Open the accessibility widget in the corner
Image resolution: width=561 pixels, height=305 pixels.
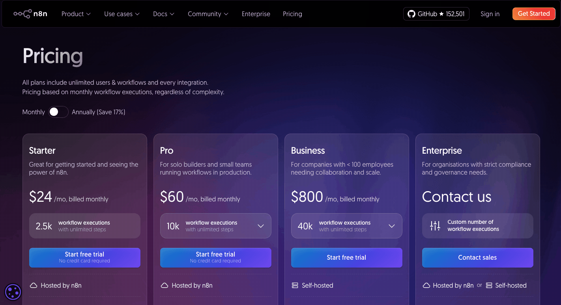(13, 292)
